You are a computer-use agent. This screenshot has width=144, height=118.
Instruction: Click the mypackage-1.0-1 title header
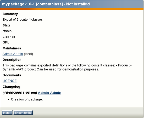[46, 4]
